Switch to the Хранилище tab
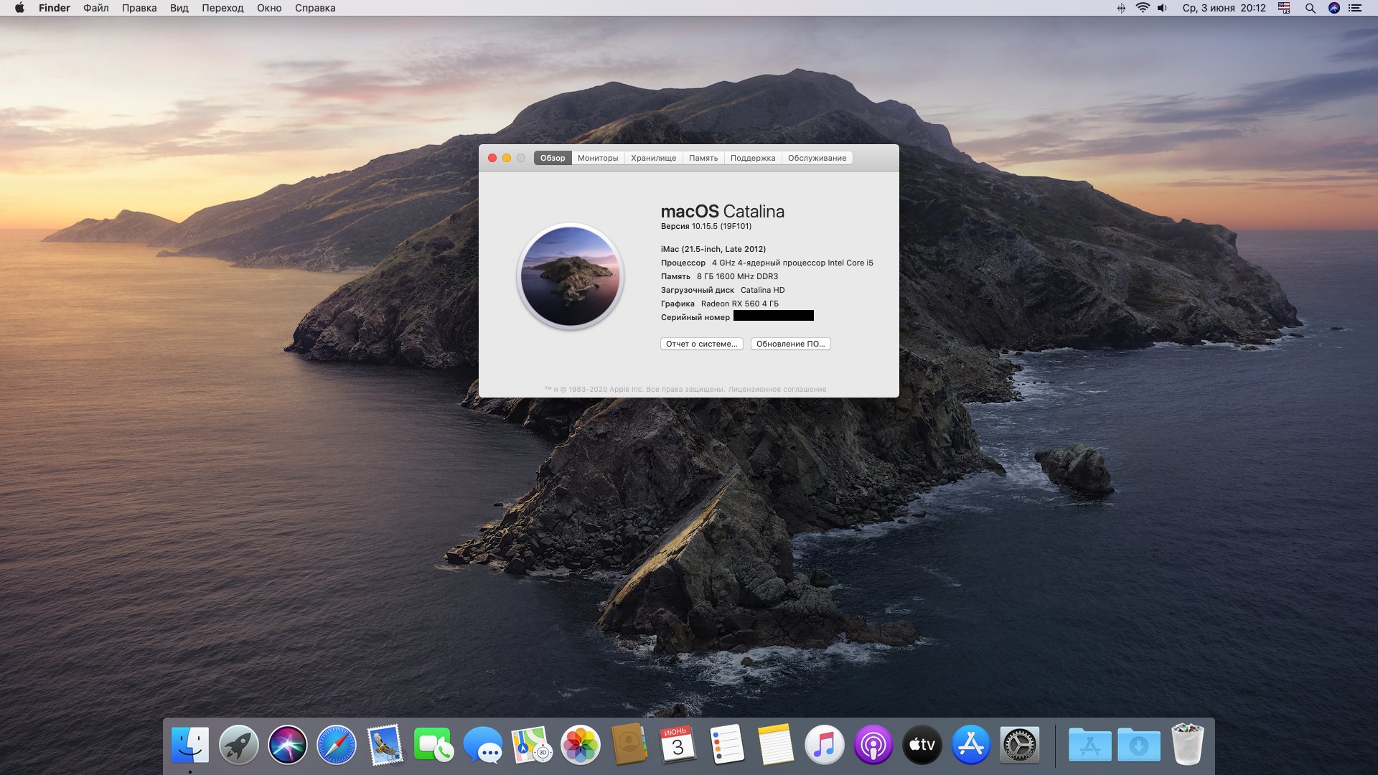 click(x=653, y=158)
